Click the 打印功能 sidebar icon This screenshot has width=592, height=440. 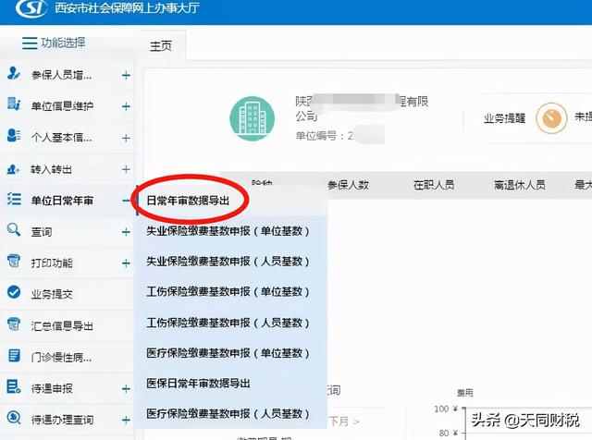pos(14,261)
